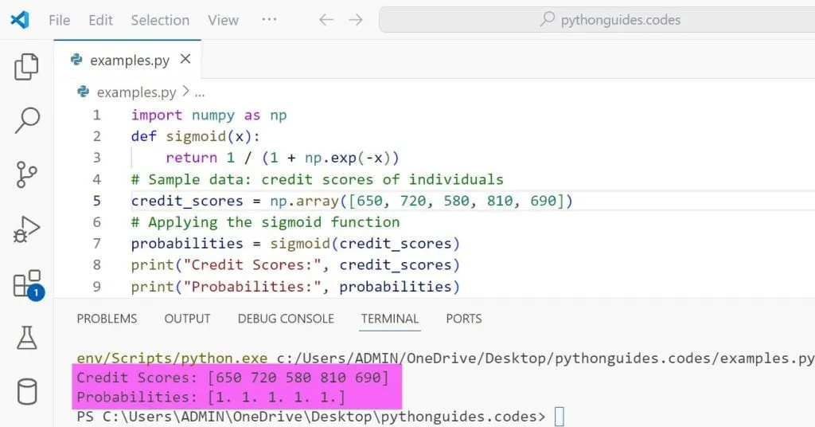Go forward using the right arrow
815x427 pixels.
356,20
